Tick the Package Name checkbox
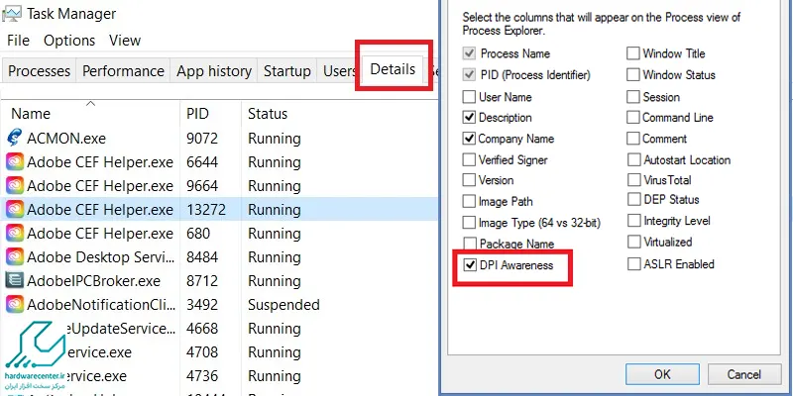 (469, 244)
